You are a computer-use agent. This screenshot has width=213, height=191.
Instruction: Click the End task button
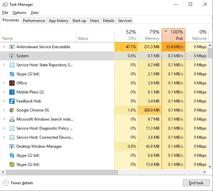196,183
